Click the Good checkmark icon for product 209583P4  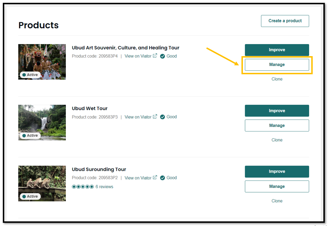pos(162,56)
